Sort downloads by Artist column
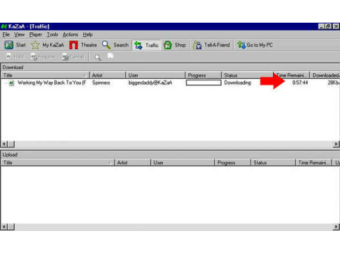The height and width of the screenshot is (255, 340). coord(107,75)
